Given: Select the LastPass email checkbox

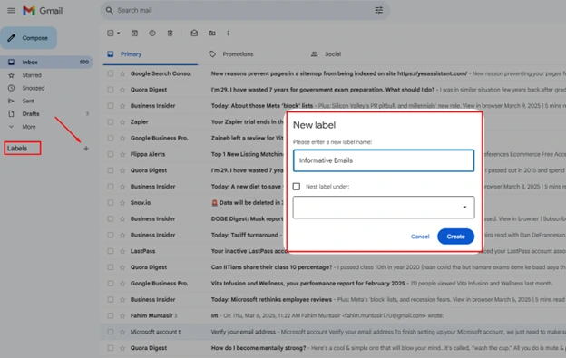Looking at the screenshot, I should (110, 251).
